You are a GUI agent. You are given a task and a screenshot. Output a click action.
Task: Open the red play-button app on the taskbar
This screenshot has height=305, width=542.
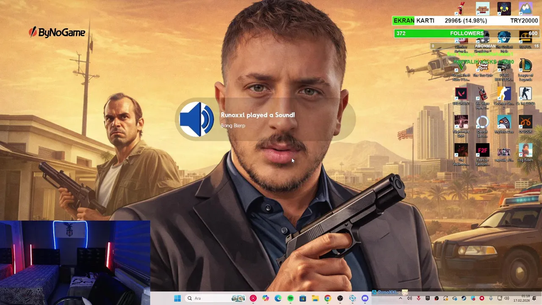253,298
